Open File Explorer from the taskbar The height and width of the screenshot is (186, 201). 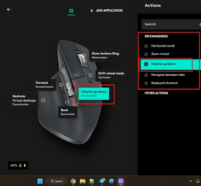tap(83, 181)
